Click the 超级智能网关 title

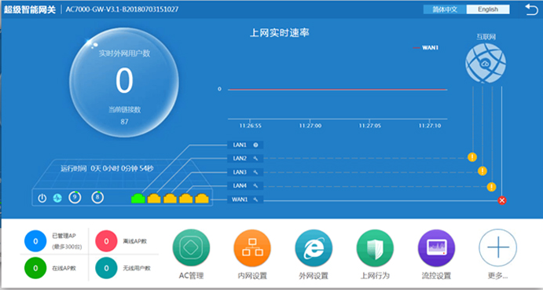pyautogui.click(x=29, y=9)
